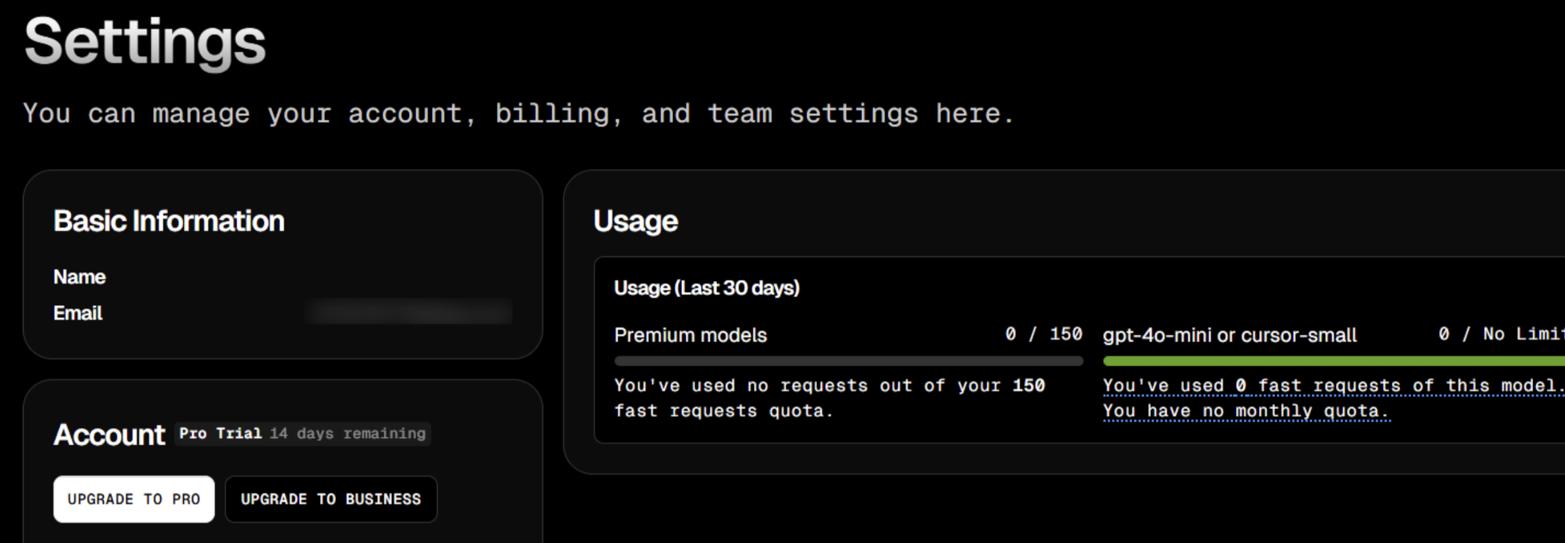
Task: Click the Settings page heading
Action: [x=144, y=42]
